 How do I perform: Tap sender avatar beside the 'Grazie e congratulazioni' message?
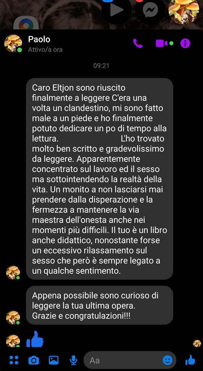point(13,317)
